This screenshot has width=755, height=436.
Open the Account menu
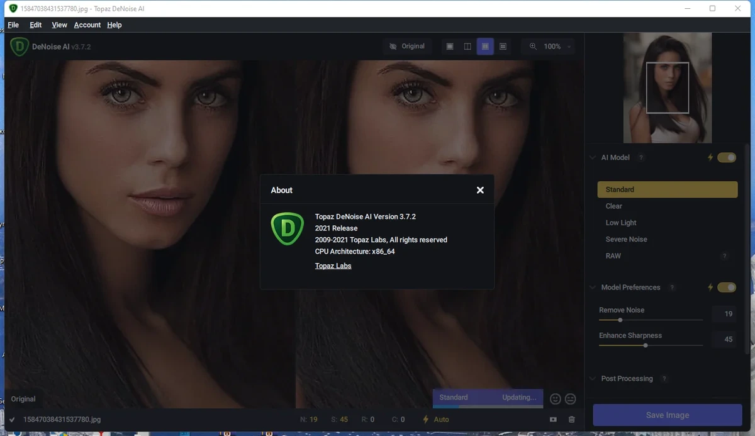tap(87, 25)
